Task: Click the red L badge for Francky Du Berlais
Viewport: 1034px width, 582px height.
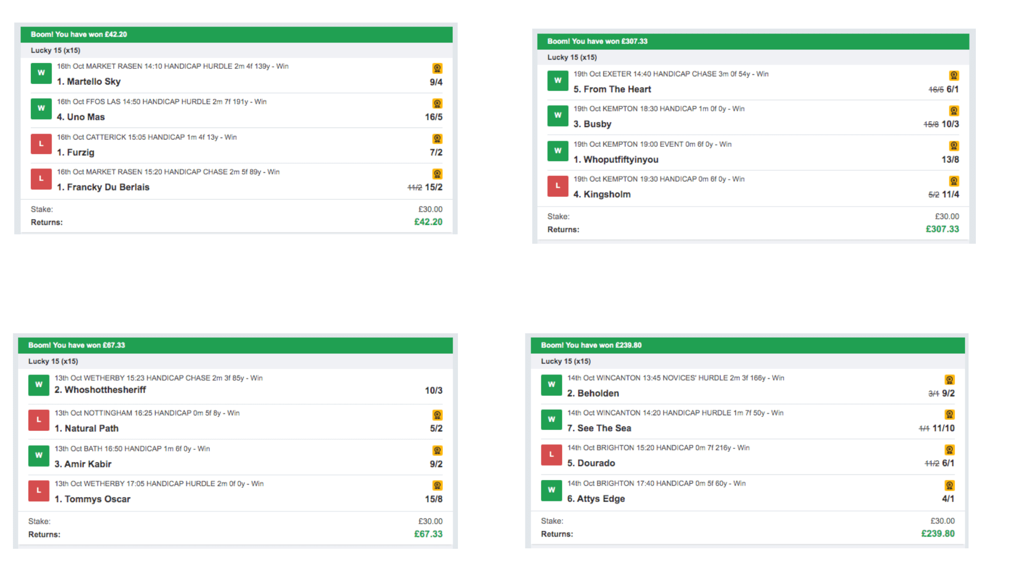Action: coord(41,179)
